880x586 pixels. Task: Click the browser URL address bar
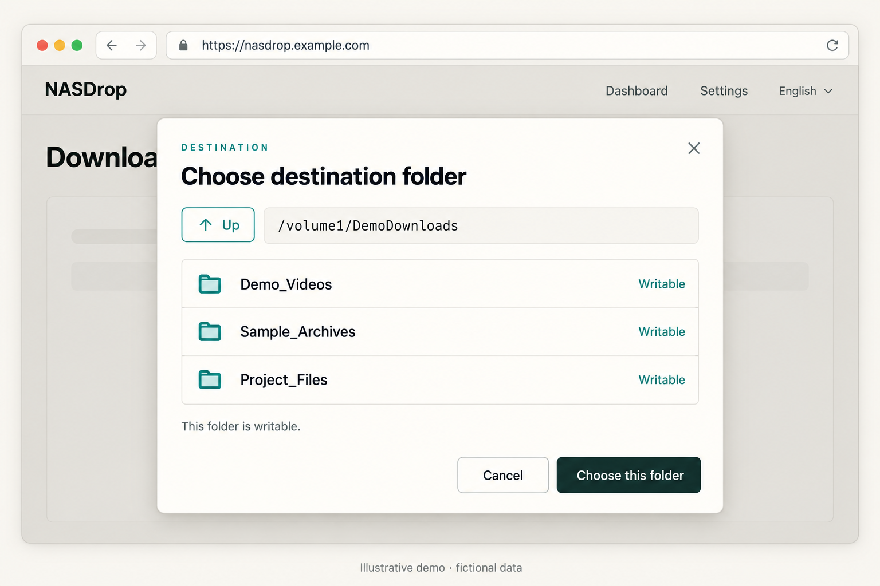508,45
